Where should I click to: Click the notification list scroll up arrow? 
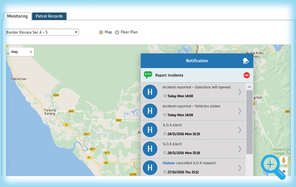coord(249,87)
